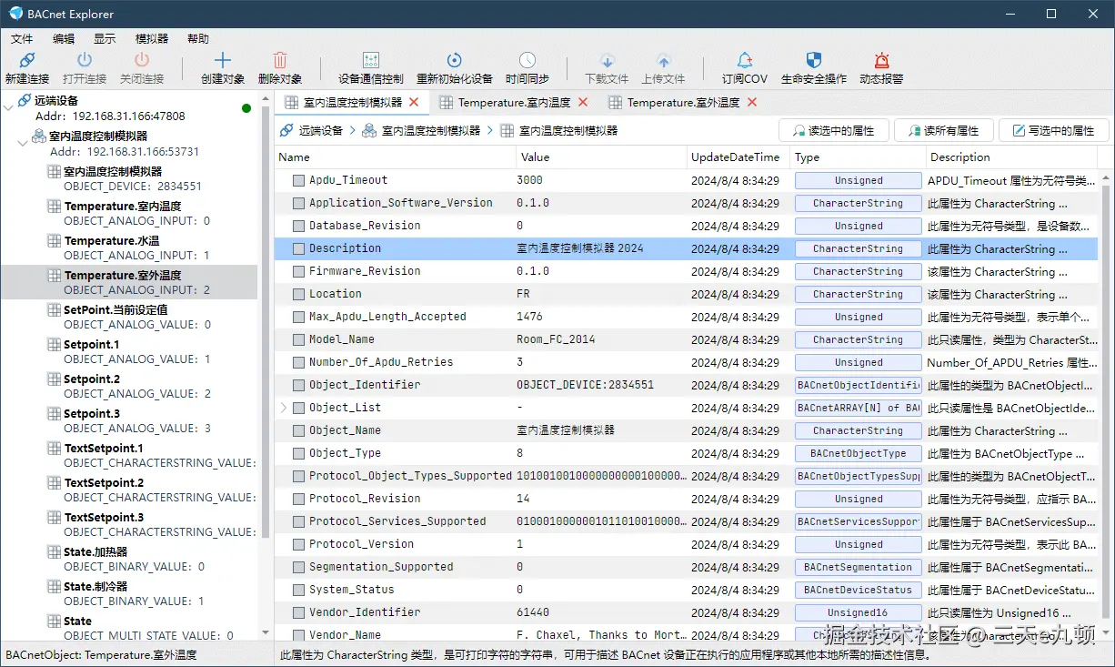1115x667 pixels.
Task: Click the 创建对象 plus icon
Action: (x=223, y=60)
